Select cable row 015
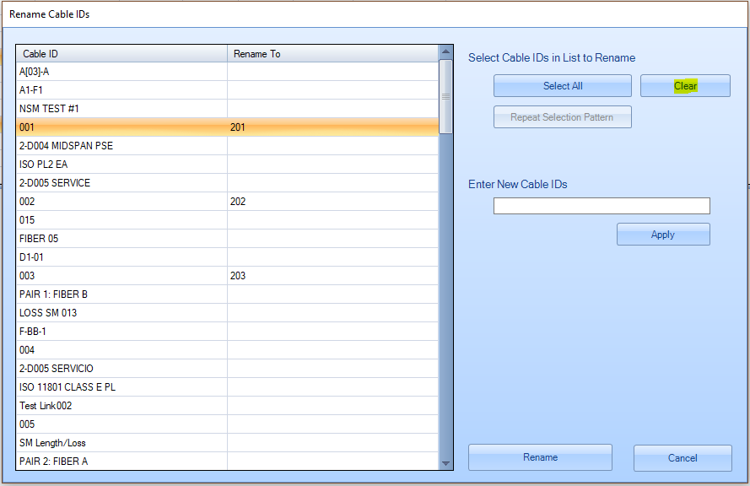Image resolution: width=750 pixels, height=486 pixels. 227,220
